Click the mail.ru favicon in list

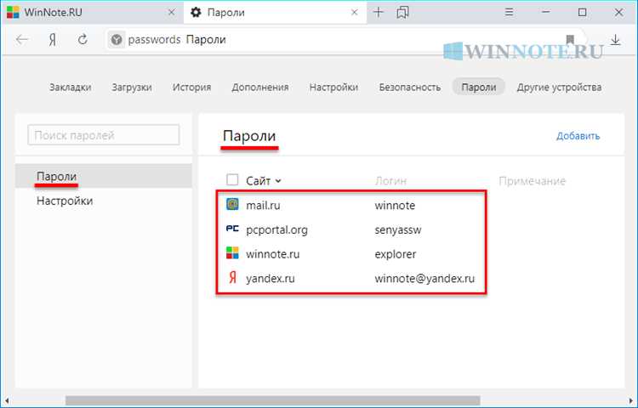click(232, 204)
